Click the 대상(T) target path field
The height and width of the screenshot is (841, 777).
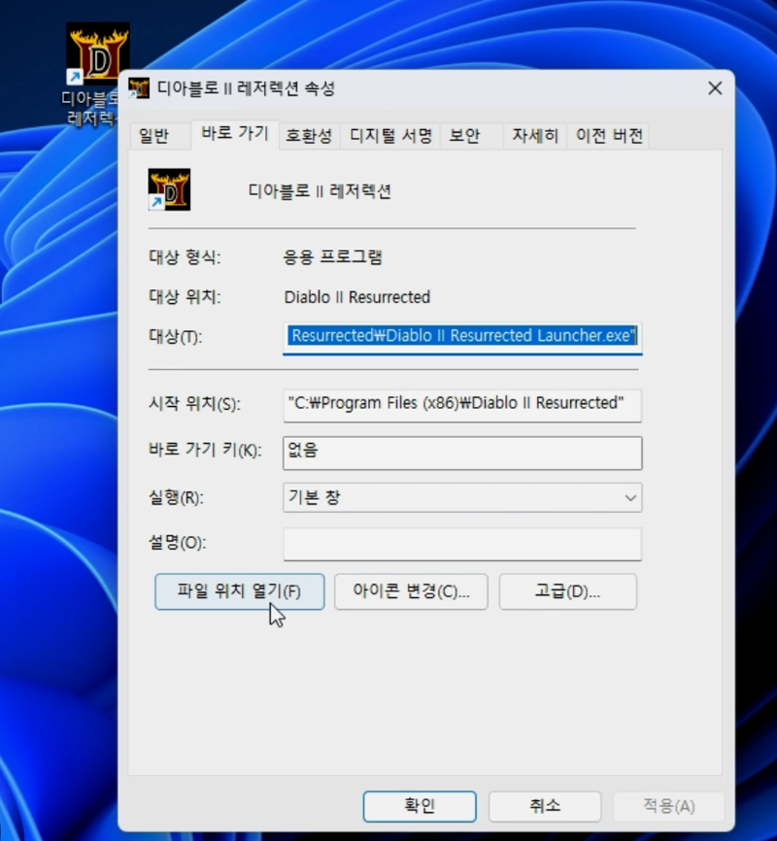[x=462, y=337]
